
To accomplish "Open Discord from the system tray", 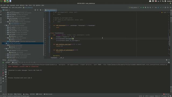I will pyautogui.click(x=150, y=1).
